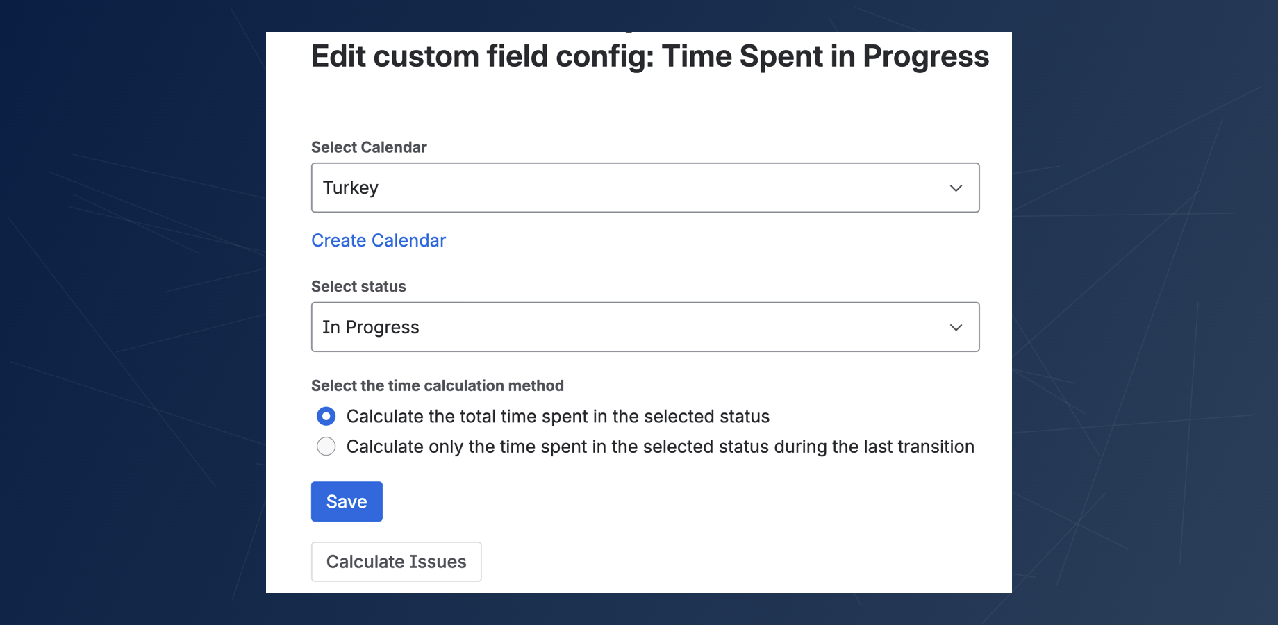This screenshot has width=1278, height=625.
Task: Click the page title Edit custom field config
Action: (x=649, y=56)
